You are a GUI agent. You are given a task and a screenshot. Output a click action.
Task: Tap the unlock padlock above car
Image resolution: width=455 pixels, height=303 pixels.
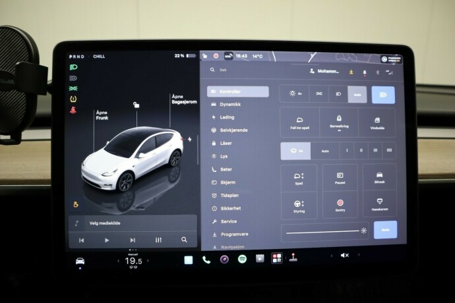[x=136, y=105]
